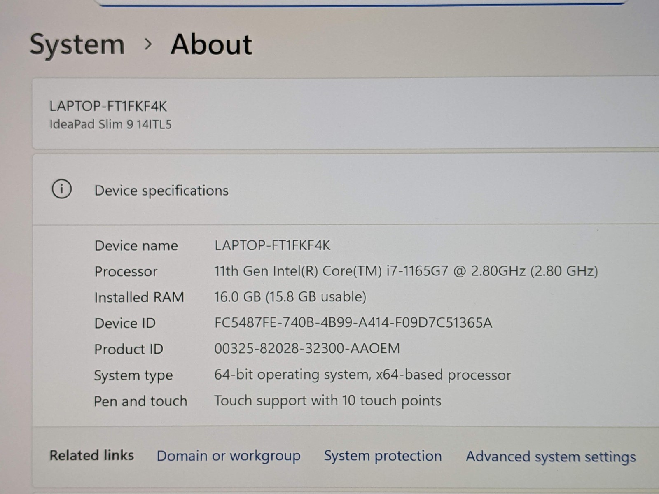Click the Pen and touch label
The height and width of the screenshot is (494, 659).
pos(140,401)
